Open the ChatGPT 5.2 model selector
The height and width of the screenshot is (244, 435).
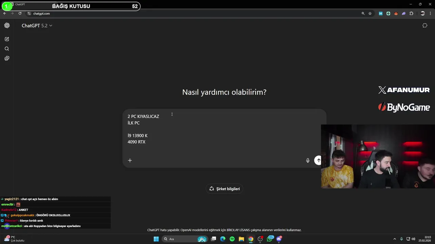(37, 25)
